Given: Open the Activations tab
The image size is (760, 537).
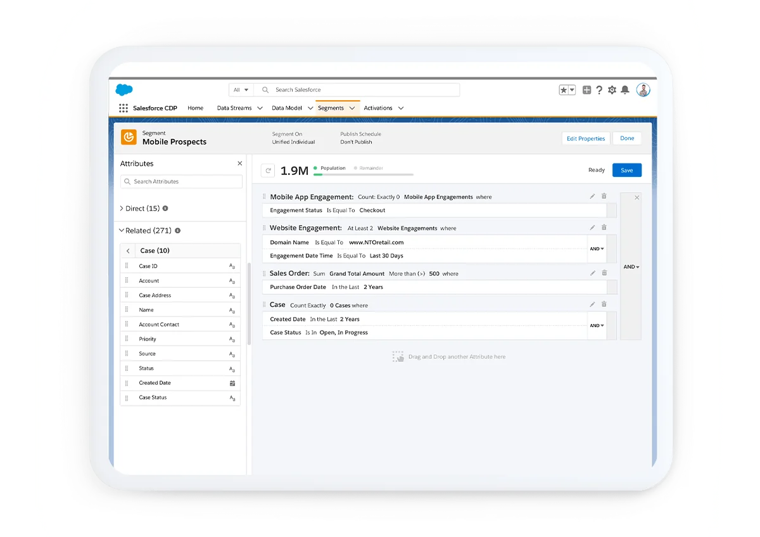Looking at the screenshot, I should coord(378,108).
